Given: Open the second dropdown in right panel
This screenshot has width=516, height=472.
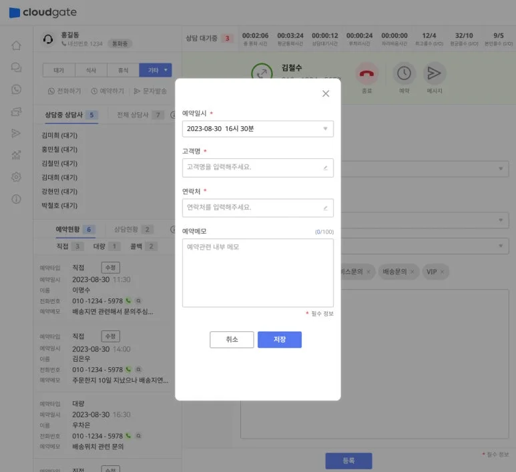Looking at the screenshot, I should pos(425,220).
